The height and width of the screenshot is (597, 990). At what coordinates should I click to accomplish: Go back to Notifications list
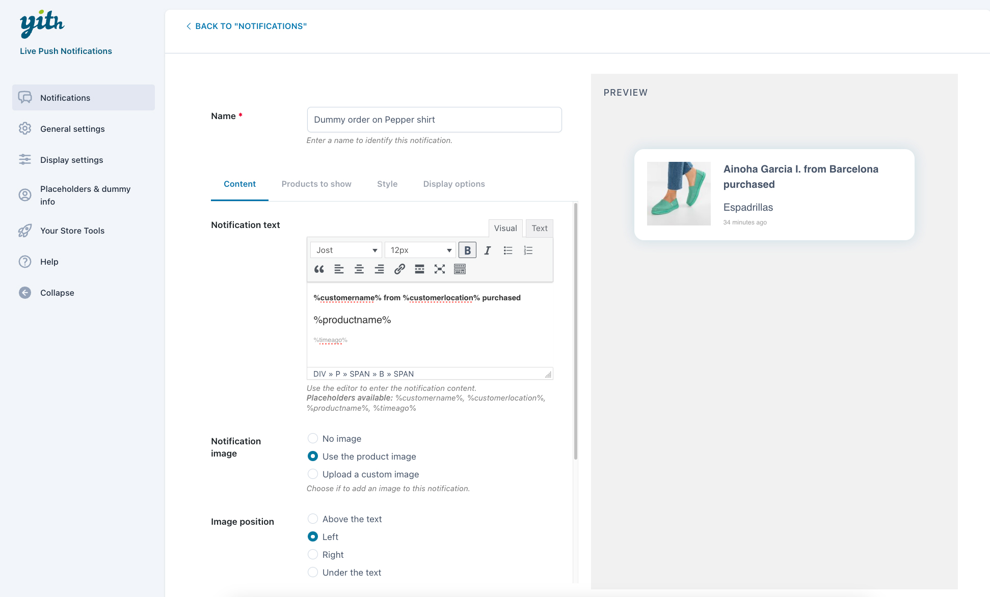tap(247, 26)
